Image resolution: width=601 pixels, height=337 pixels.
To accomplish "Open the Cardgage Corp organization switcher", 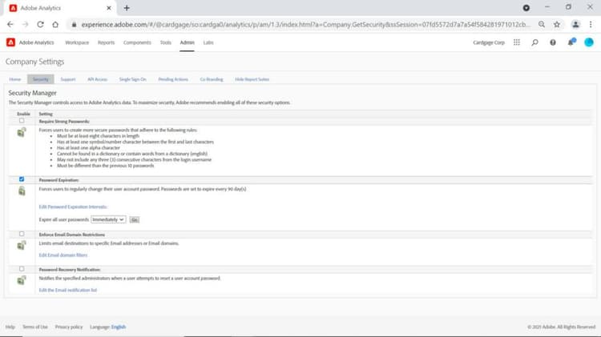I will [489, 42].
